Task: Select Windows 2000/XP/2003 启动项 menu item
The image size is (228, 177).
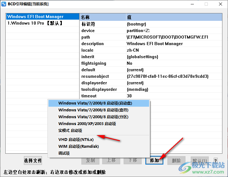Action: pyautogui.click(x=87, y=124)
